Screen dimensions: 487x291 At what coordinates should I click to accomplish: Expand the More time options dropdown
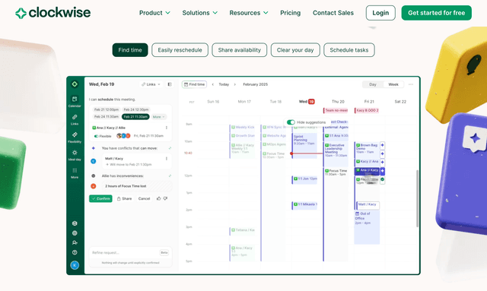coord(159,117)
